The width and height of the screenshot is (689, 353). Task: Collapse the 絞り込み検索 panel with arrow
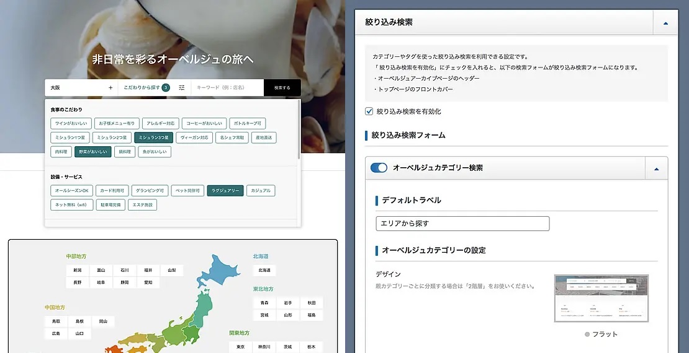[665, 23]
